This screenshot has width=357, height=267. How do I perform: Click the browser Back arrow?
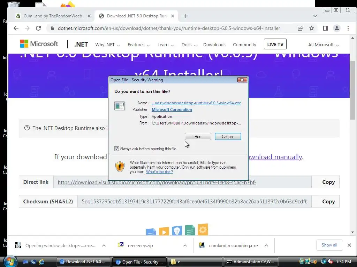click(16, 28)
